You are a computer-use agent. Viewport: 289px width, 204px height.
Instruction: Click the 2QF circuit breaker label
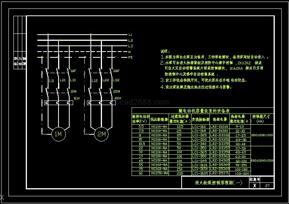(x=116, y=71)
